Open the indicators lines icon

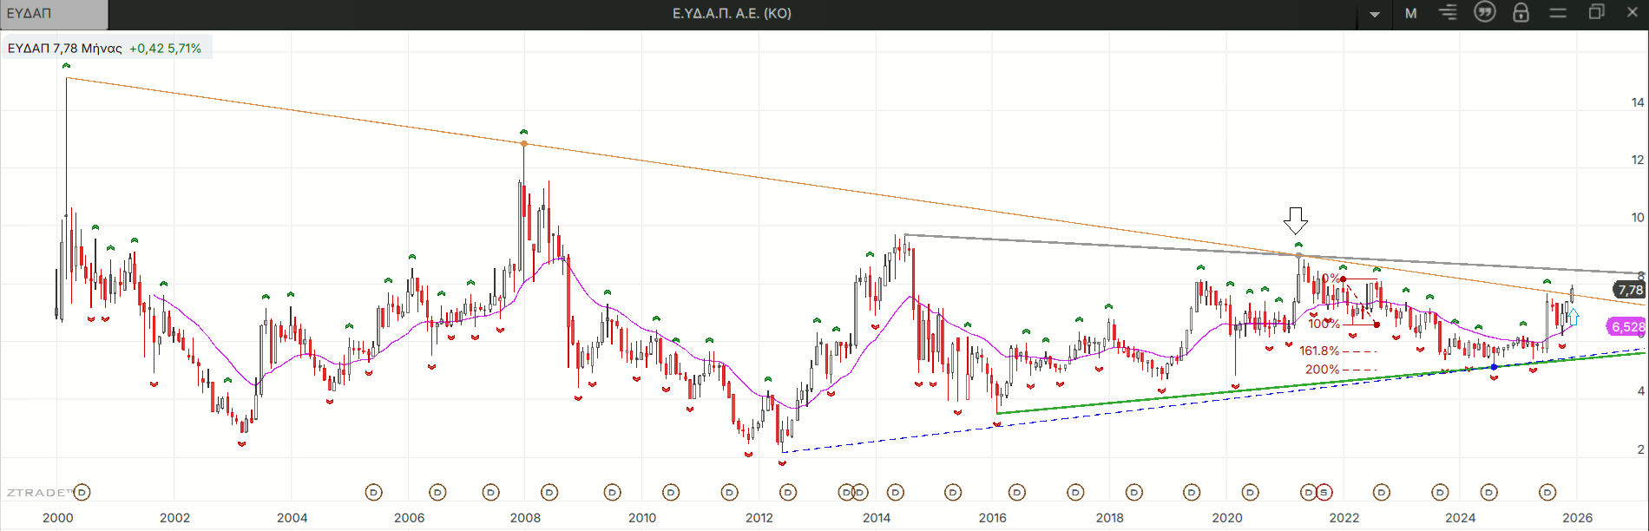coord(1448,13)
